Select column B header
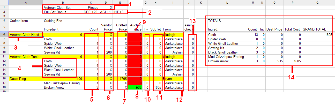 [x=63, y=3]
